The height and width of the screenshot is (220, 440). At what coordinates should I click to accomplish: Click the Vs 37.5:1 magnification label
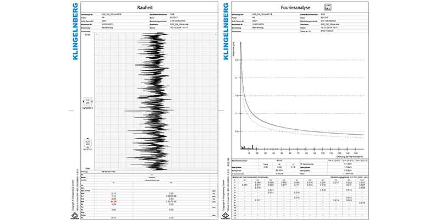[x=87, y=150]
